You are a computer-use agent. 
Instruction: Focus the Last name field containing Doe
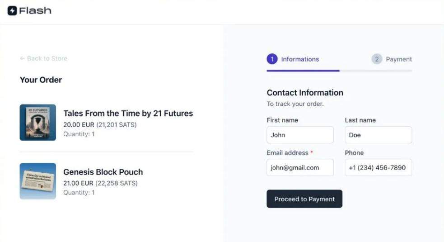(x=378, y=135)
